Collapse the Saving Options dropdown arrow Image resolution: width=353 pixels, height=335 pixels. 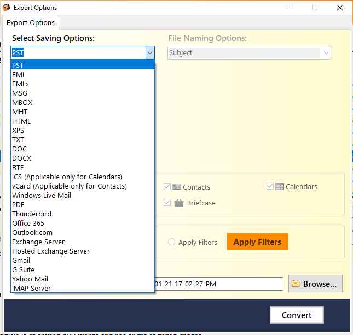click(x=150, y=53)
